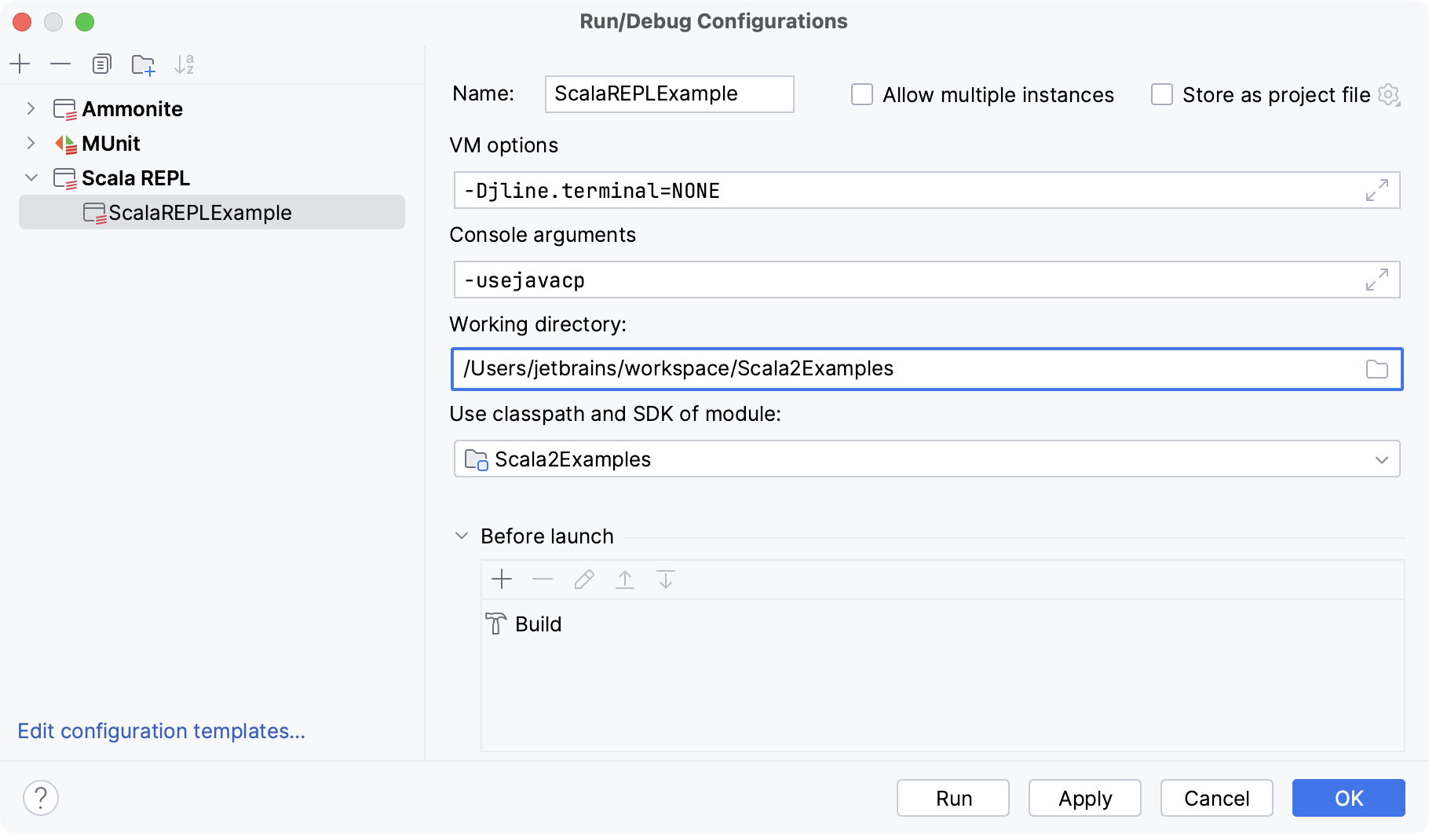
Task: Expand the Ammonite configuration group
Action: pyautogui.click(x=31, y=108)
